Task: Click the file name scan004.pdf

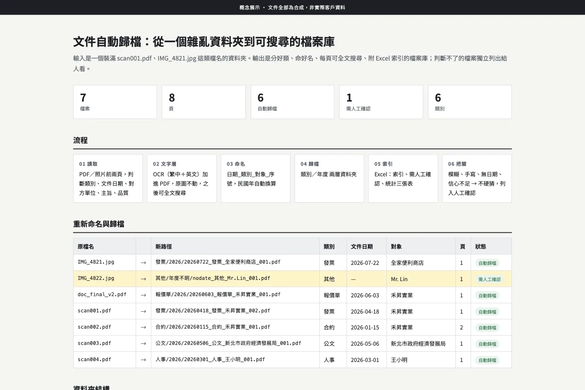Action: pyautogui.click(x=94, y=360)
